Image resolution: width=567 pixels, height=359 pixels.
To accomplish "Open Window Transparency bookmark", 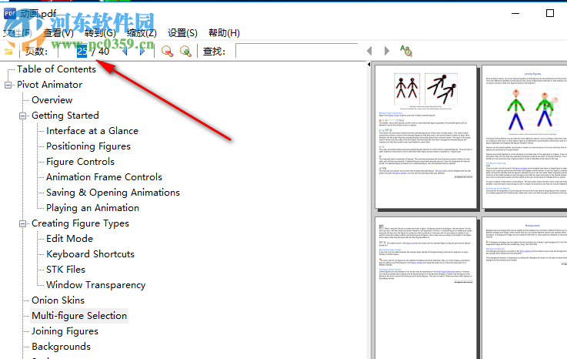I will [96, 285].
